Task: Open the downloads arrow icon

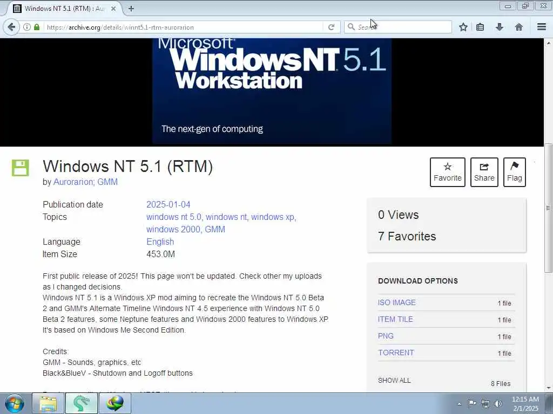Action: [x=500, y=27]
